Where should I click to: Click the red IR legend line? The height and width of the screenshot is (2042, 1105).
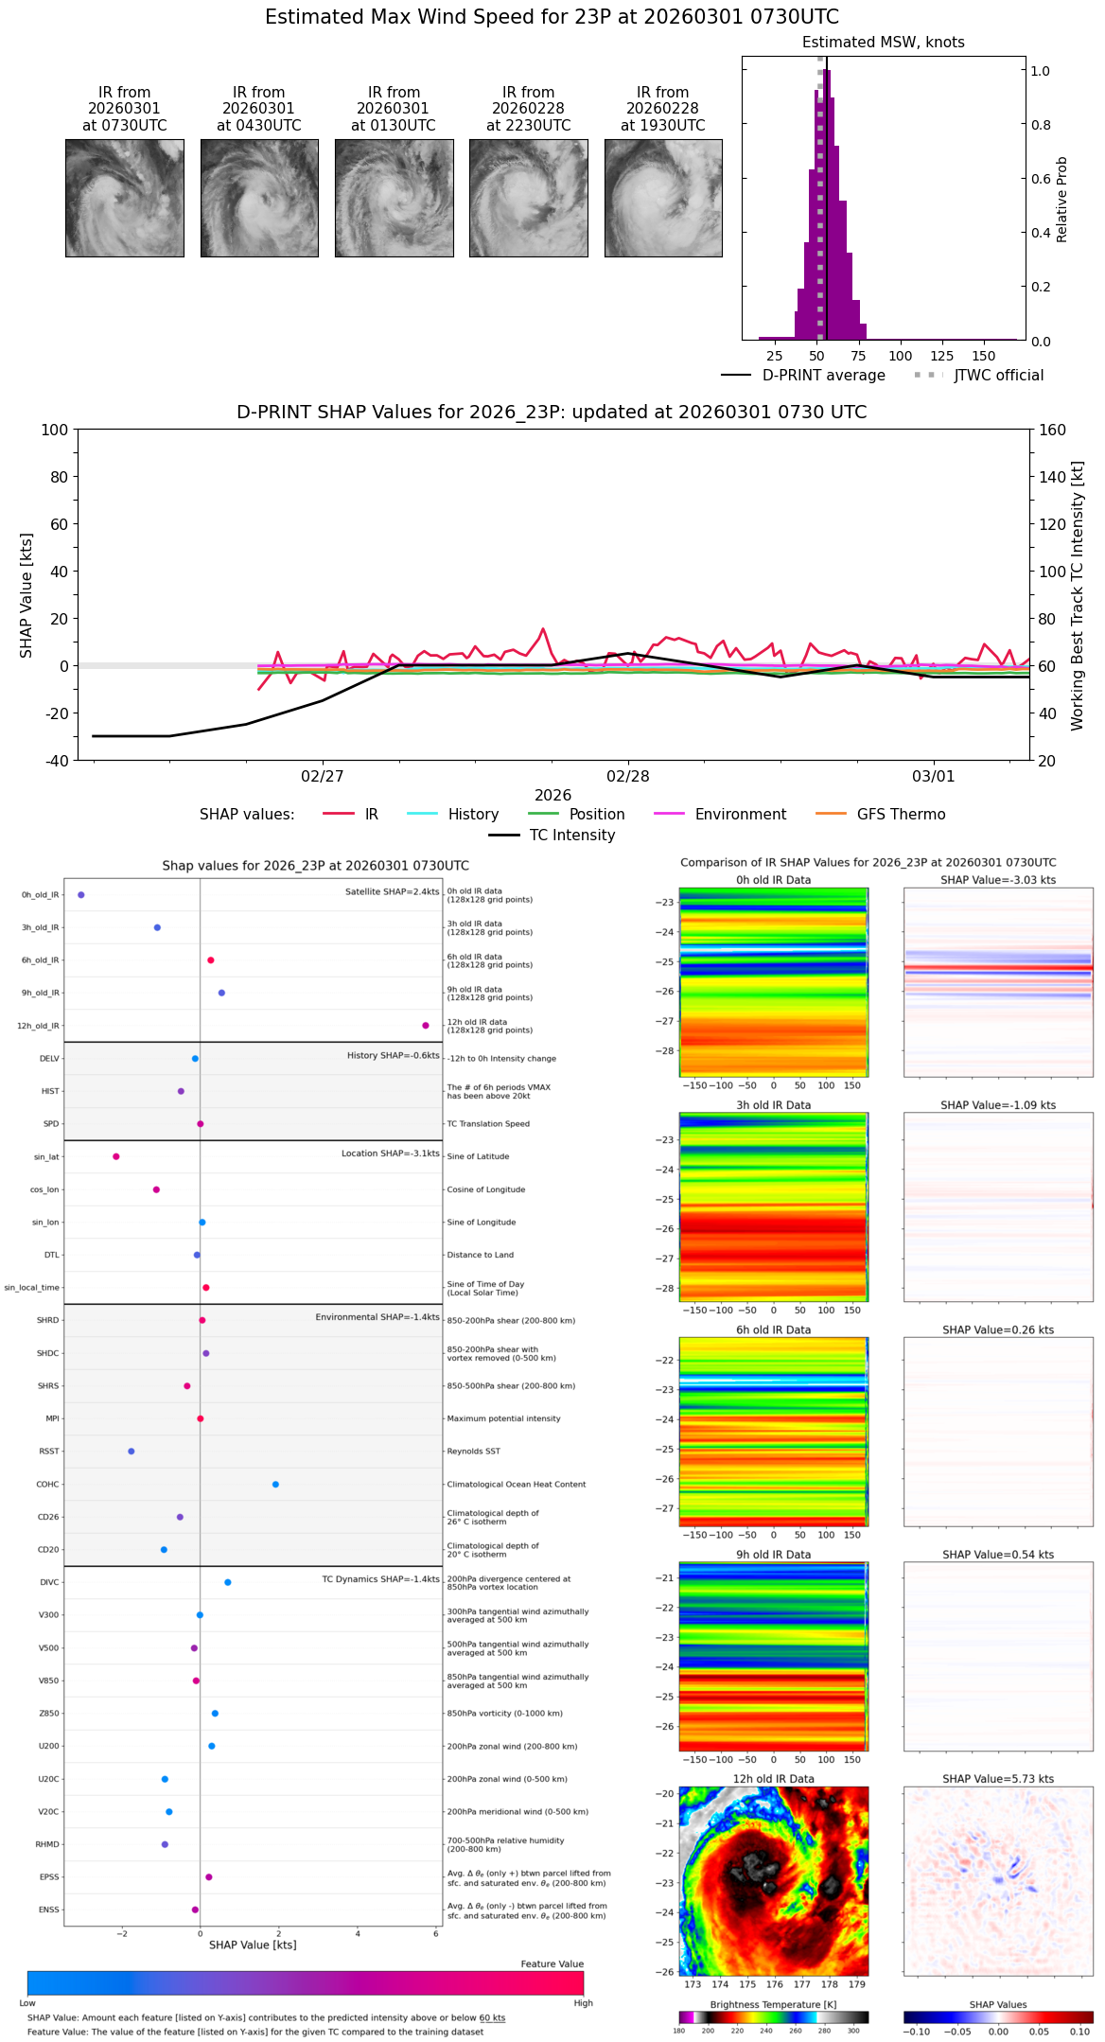(339, 814)
